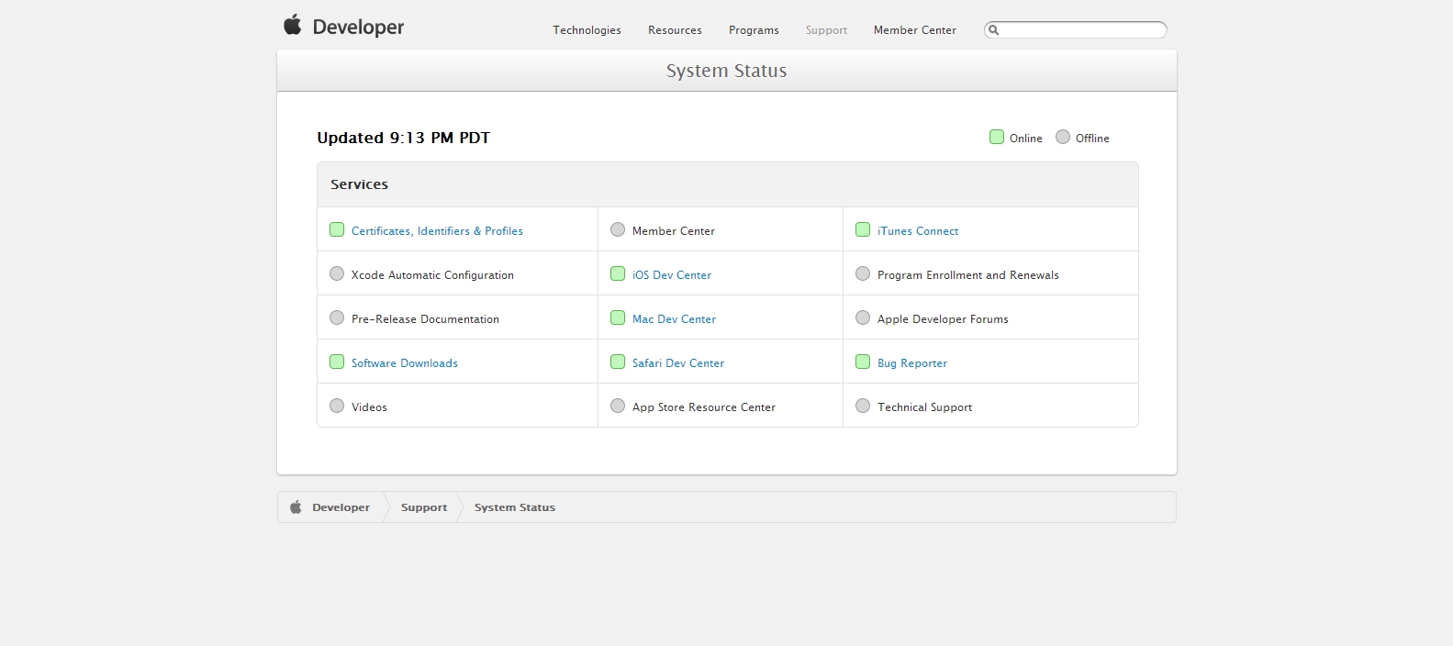
Task: Open the Technologies menu
Action: (587, 30)
